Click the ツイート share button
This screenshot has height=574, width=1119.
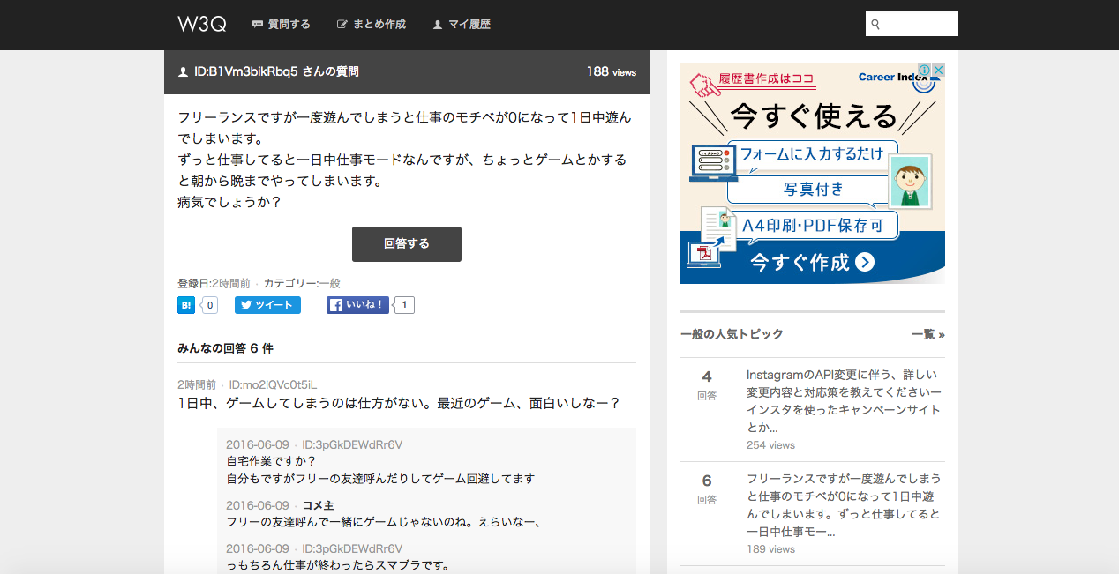coord(267,305)
